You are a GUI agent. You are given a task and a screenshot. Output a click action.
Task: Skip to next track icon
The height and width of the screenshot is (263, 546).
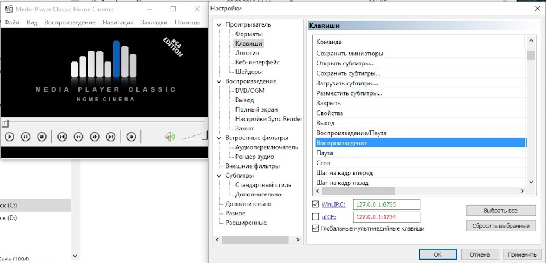click(x=111, y=137)
